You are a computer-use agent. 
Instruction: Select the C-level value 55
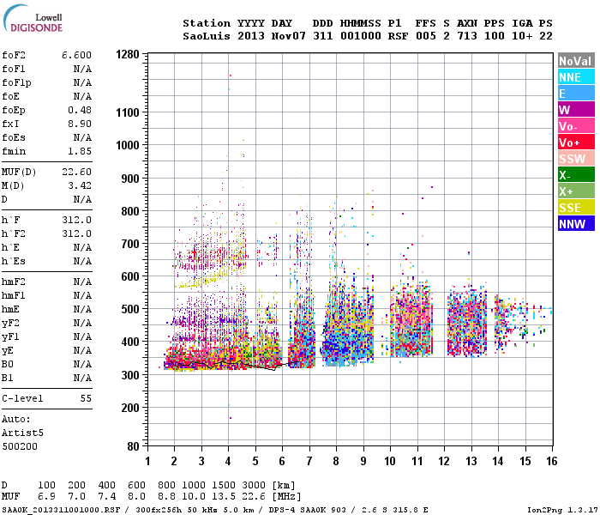[x=86, y=398]
